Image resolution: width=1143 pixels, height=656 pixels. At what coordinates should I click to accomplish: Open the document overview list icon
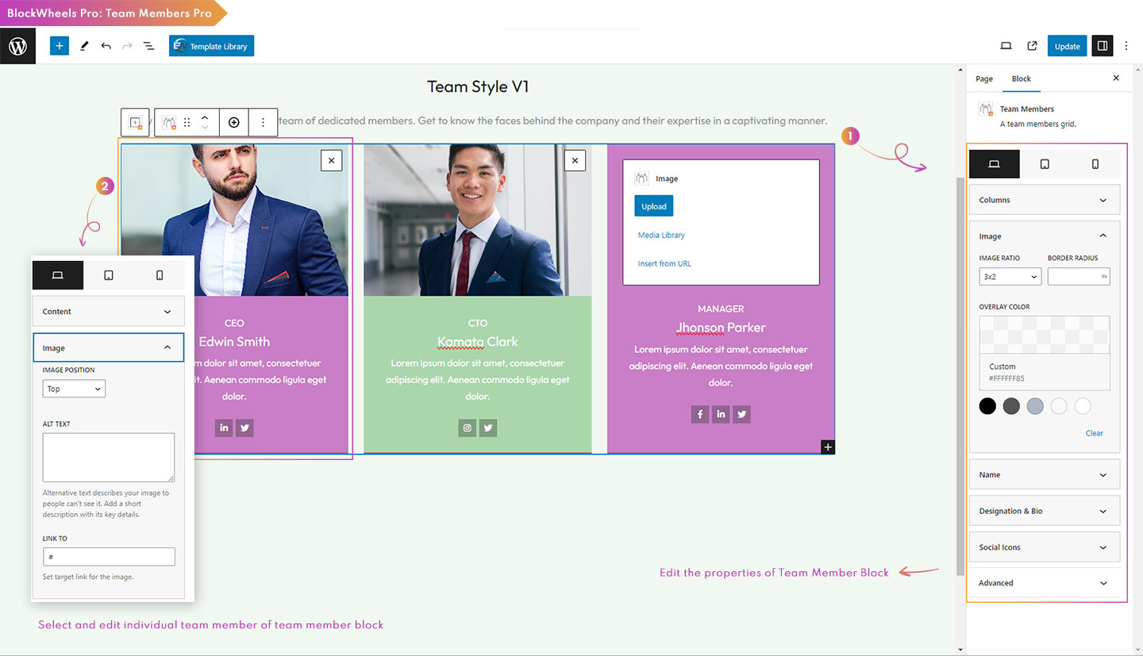tap(148, 46)
